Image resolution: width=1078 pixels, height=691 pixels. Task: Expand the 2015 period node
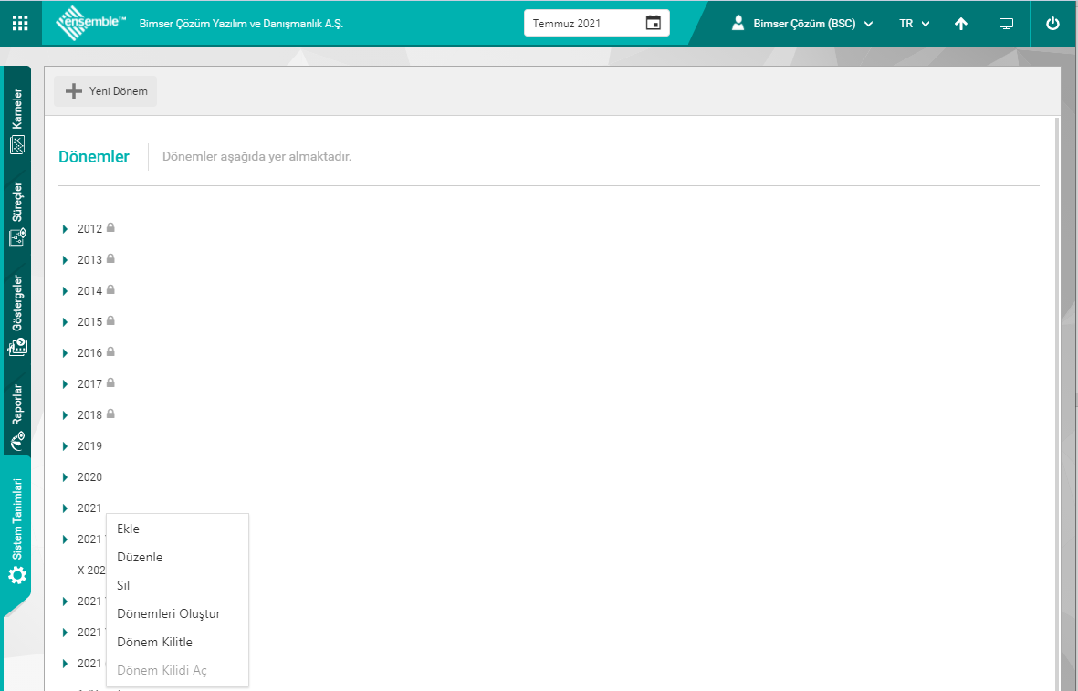tap(66, 322)
